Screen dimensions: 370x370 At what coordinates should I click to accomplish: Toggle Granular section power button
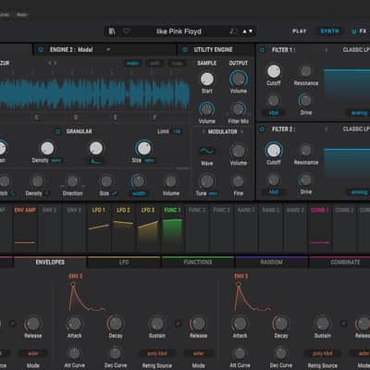click(57, 131)
